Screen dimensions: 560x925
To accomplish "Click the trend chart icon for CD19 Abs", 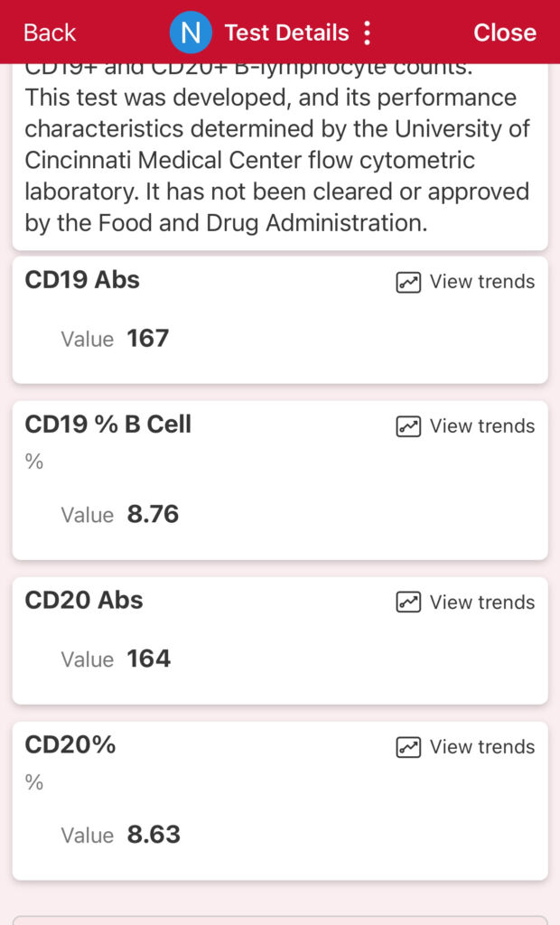I will pyautogui.click(x=408, y=282).
